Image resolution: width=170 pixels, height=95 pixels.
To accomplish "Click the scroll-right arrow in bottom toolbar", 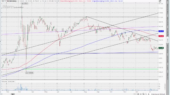I will click(x=136, y=94).
